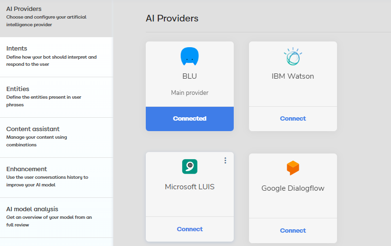Viewport: 391px width, 246px height.
Task: Open the Microsoft LUIS three-dot menu
Action: click(x=225, y=161)
